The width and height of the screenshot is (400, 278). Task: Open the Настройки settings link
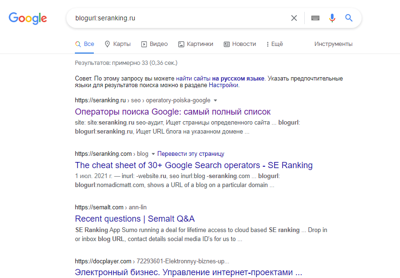pyautogui.click(x=224, y=85)
